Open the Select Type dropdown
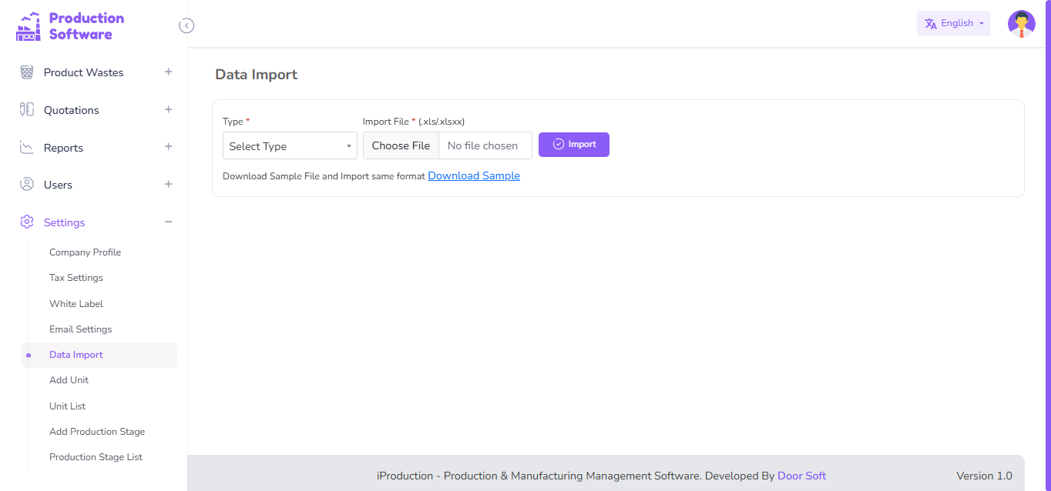This screenshot has height=491, width=1051. click(x=290, y=146)
